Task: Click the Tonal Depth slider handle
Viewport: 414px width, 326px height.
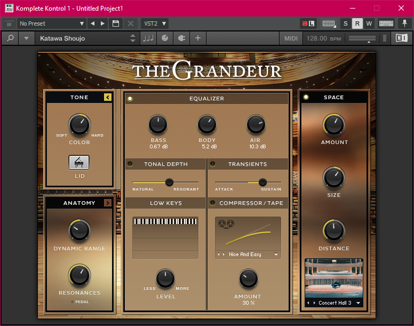Action: click(169, 182)
